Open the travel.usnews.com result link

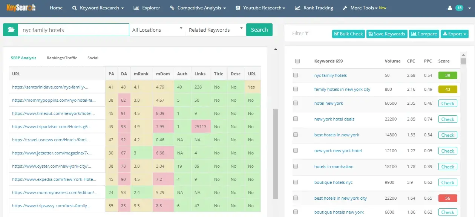coord(51,140)
